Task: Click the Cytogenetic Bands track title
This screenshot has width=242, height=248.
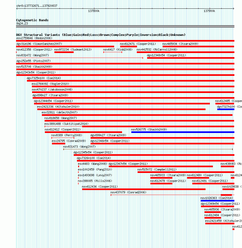Action: [32, 20]
